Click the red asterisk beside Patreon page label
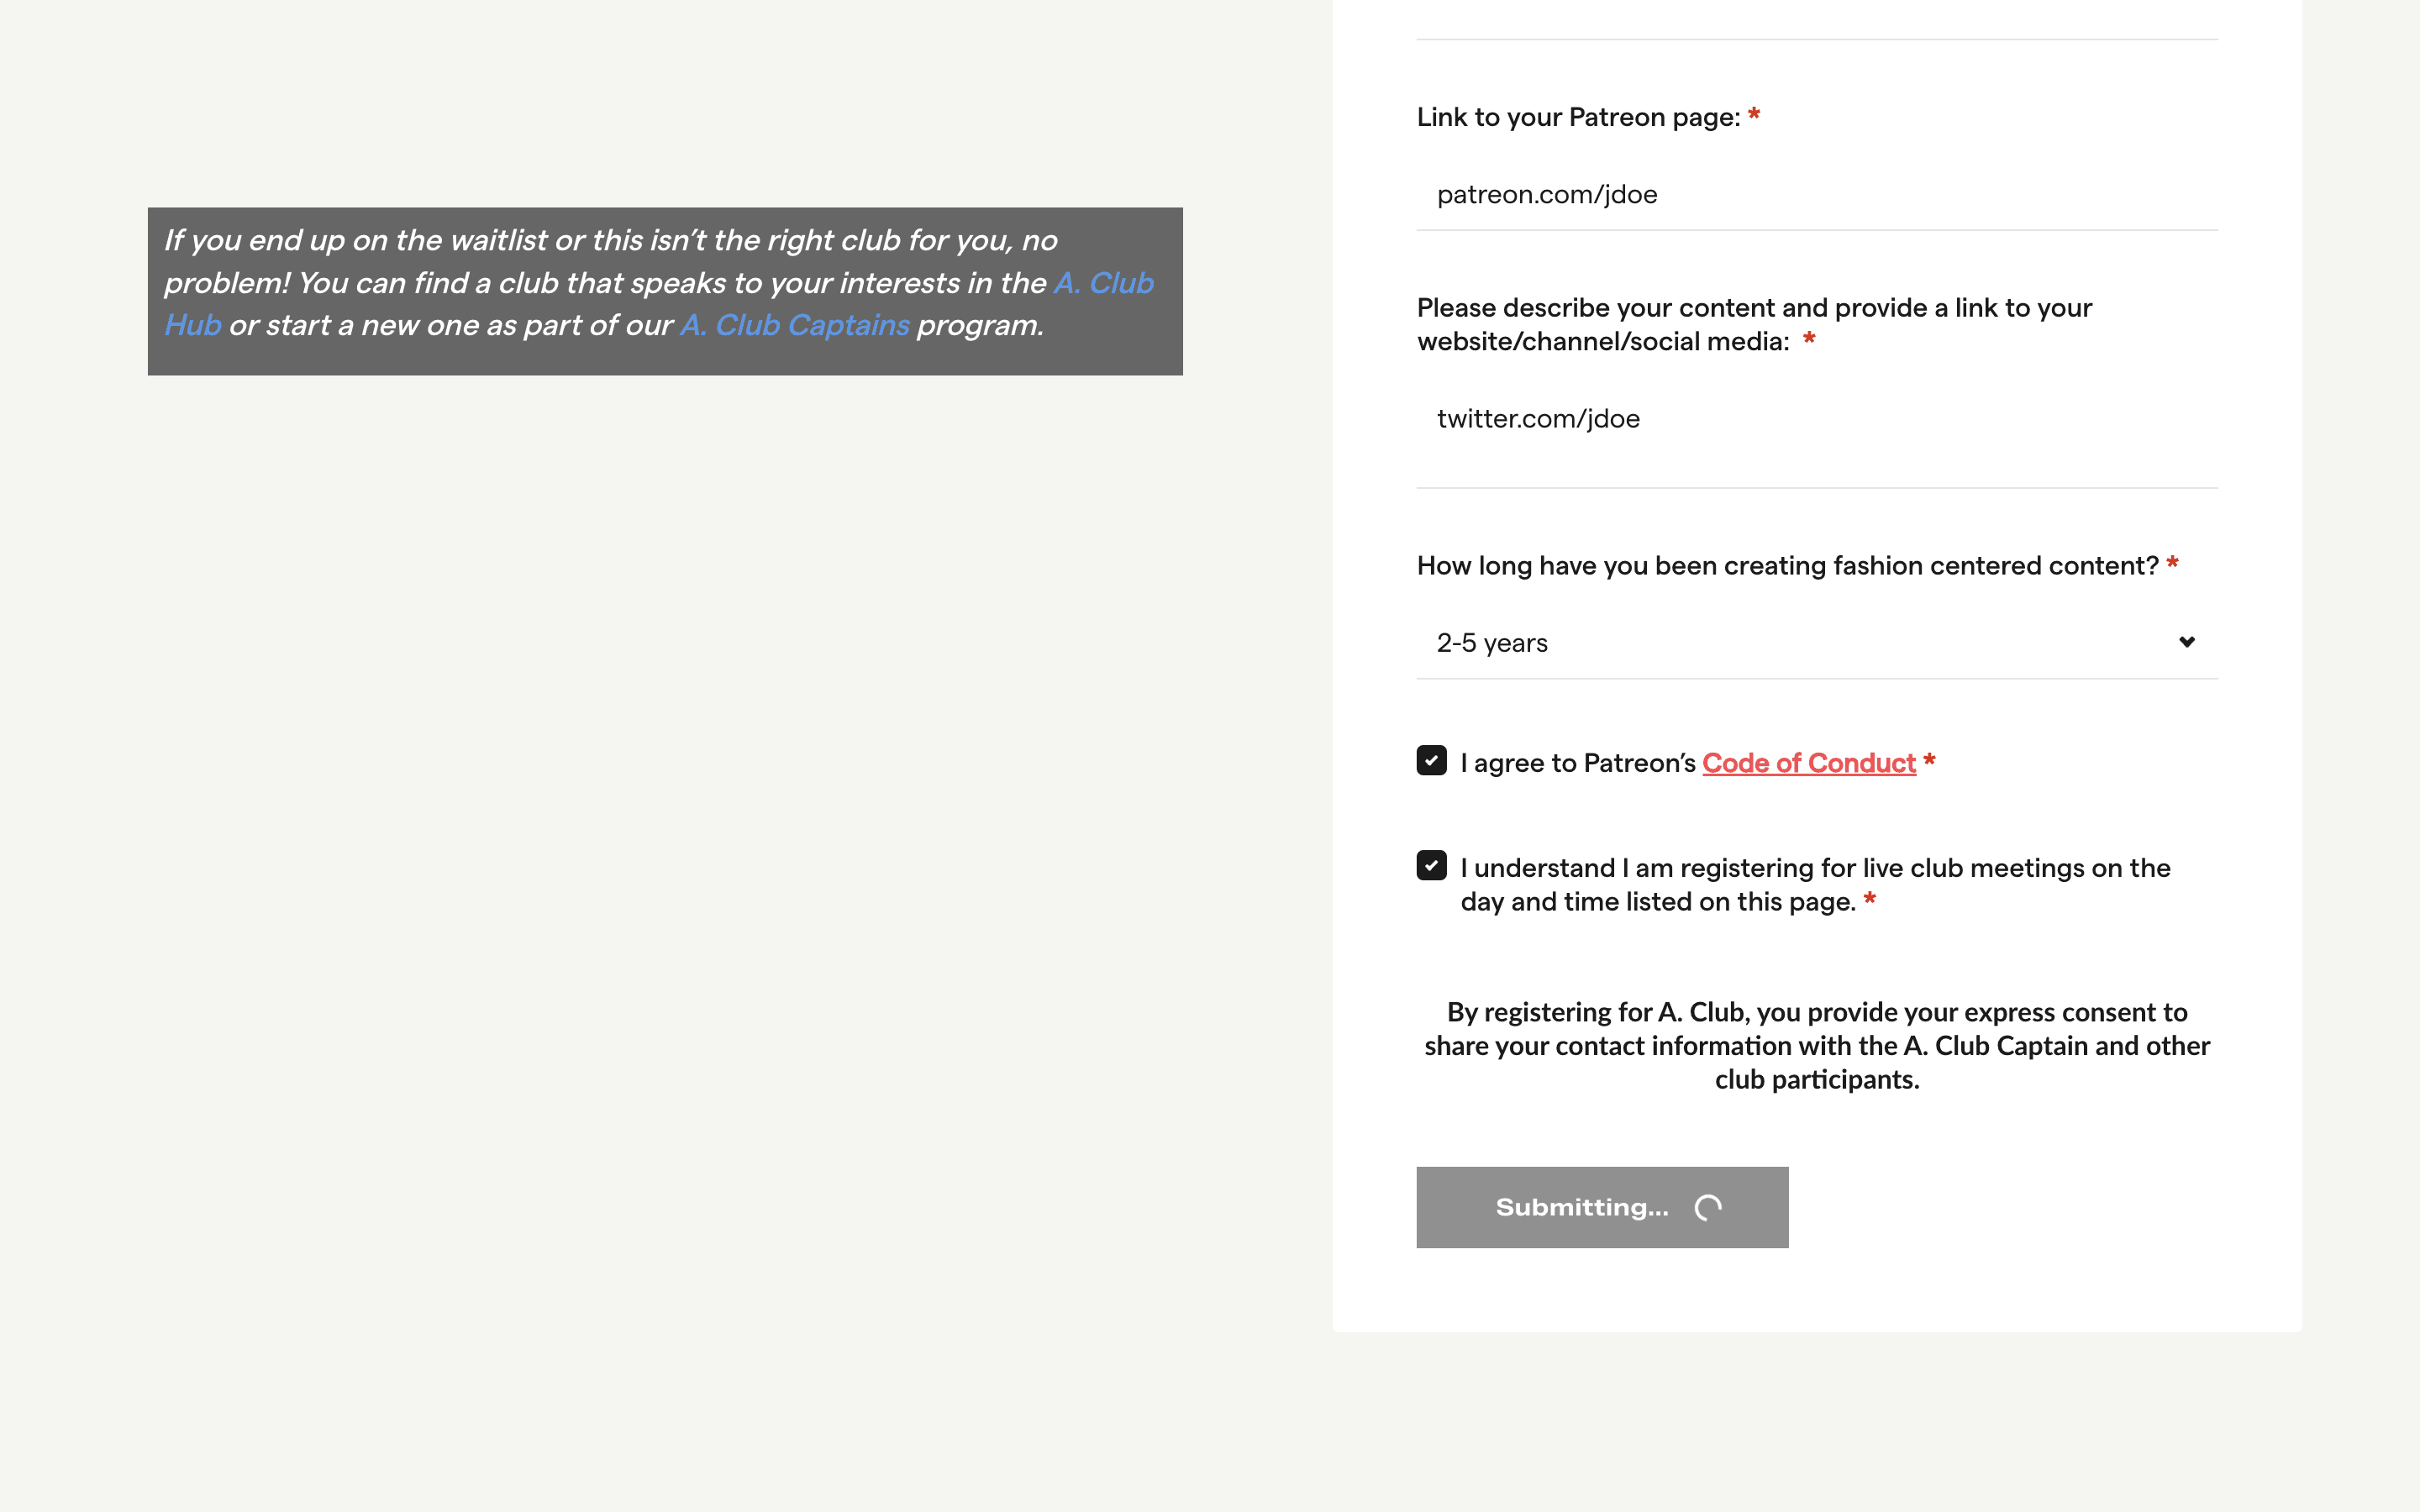Viewport: 2420px width, 1512px height. (x=1754, y=116)
